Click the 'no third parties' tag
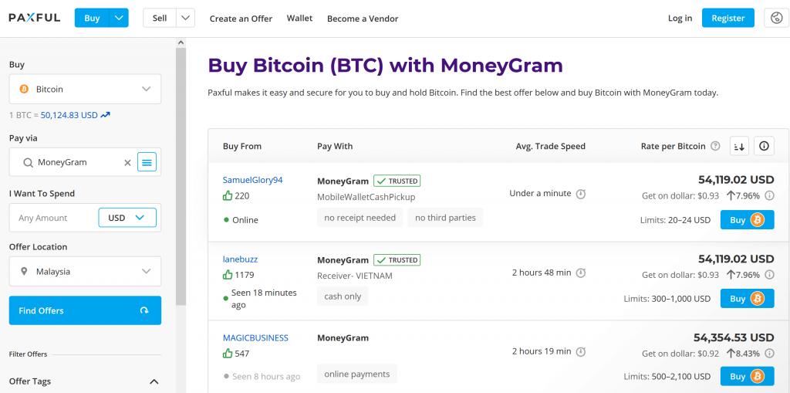Viewport: 790px width, 393px height. (x=445, y=218)
